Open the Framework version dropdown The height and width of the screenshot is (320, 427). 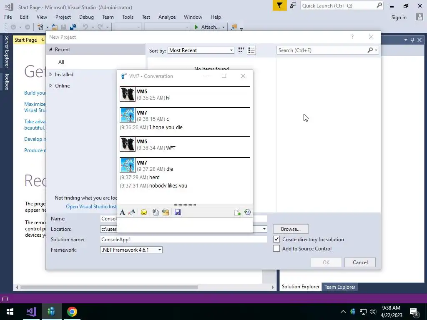click(131, 250)
